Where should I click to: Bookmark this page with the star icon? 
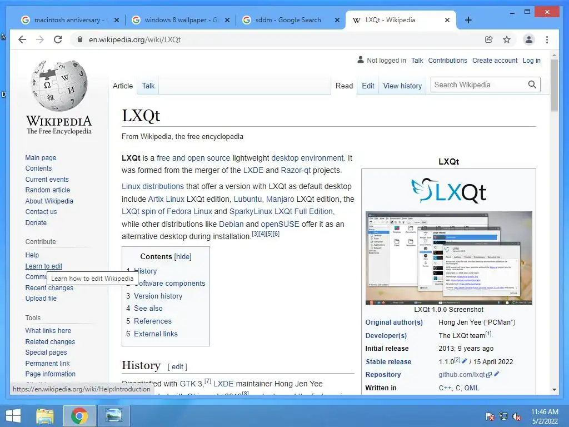[507, 39]
